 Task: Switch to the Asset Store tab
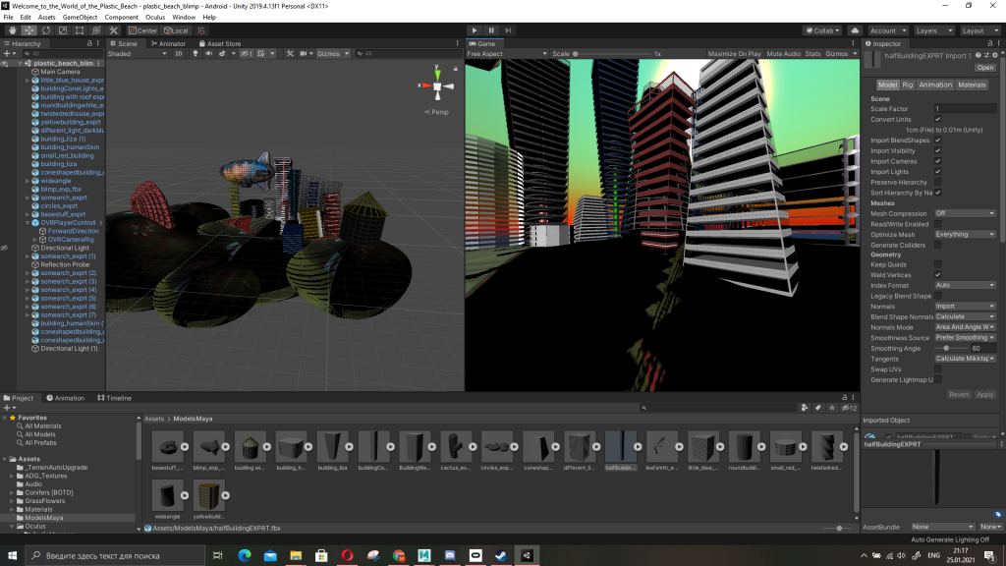[220, 43]
